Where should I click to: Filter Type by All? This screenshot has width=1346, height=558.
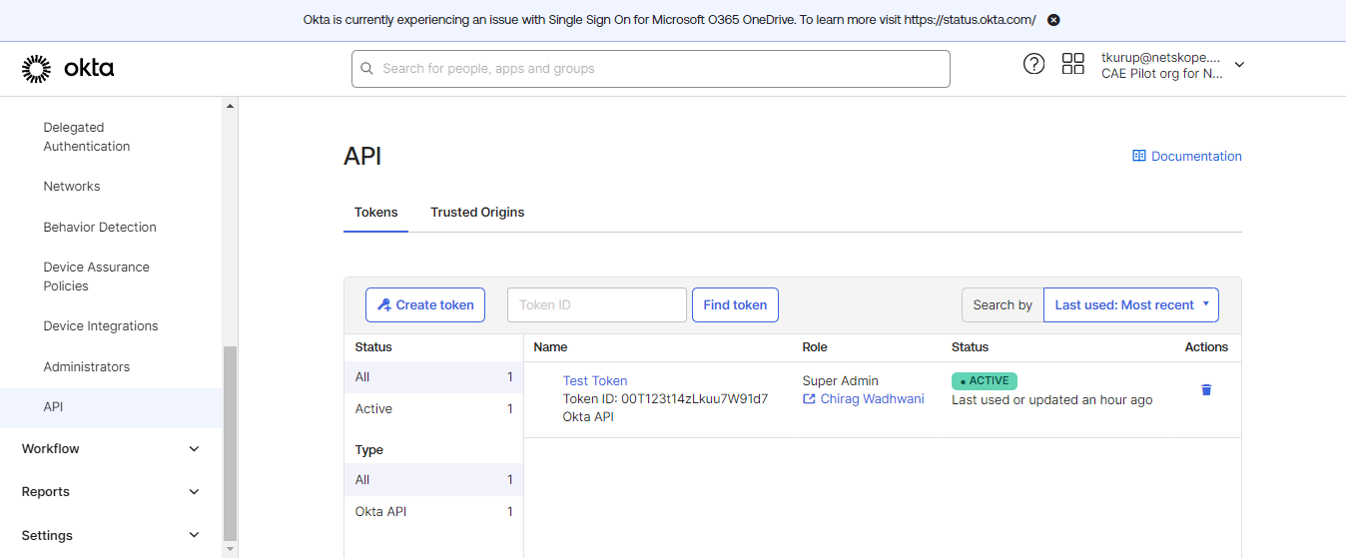point(433,480)
